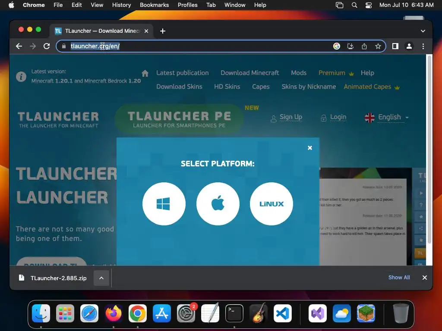Click the Sign Up link
This screenshot has height=331, width=442.
point(290,117)
